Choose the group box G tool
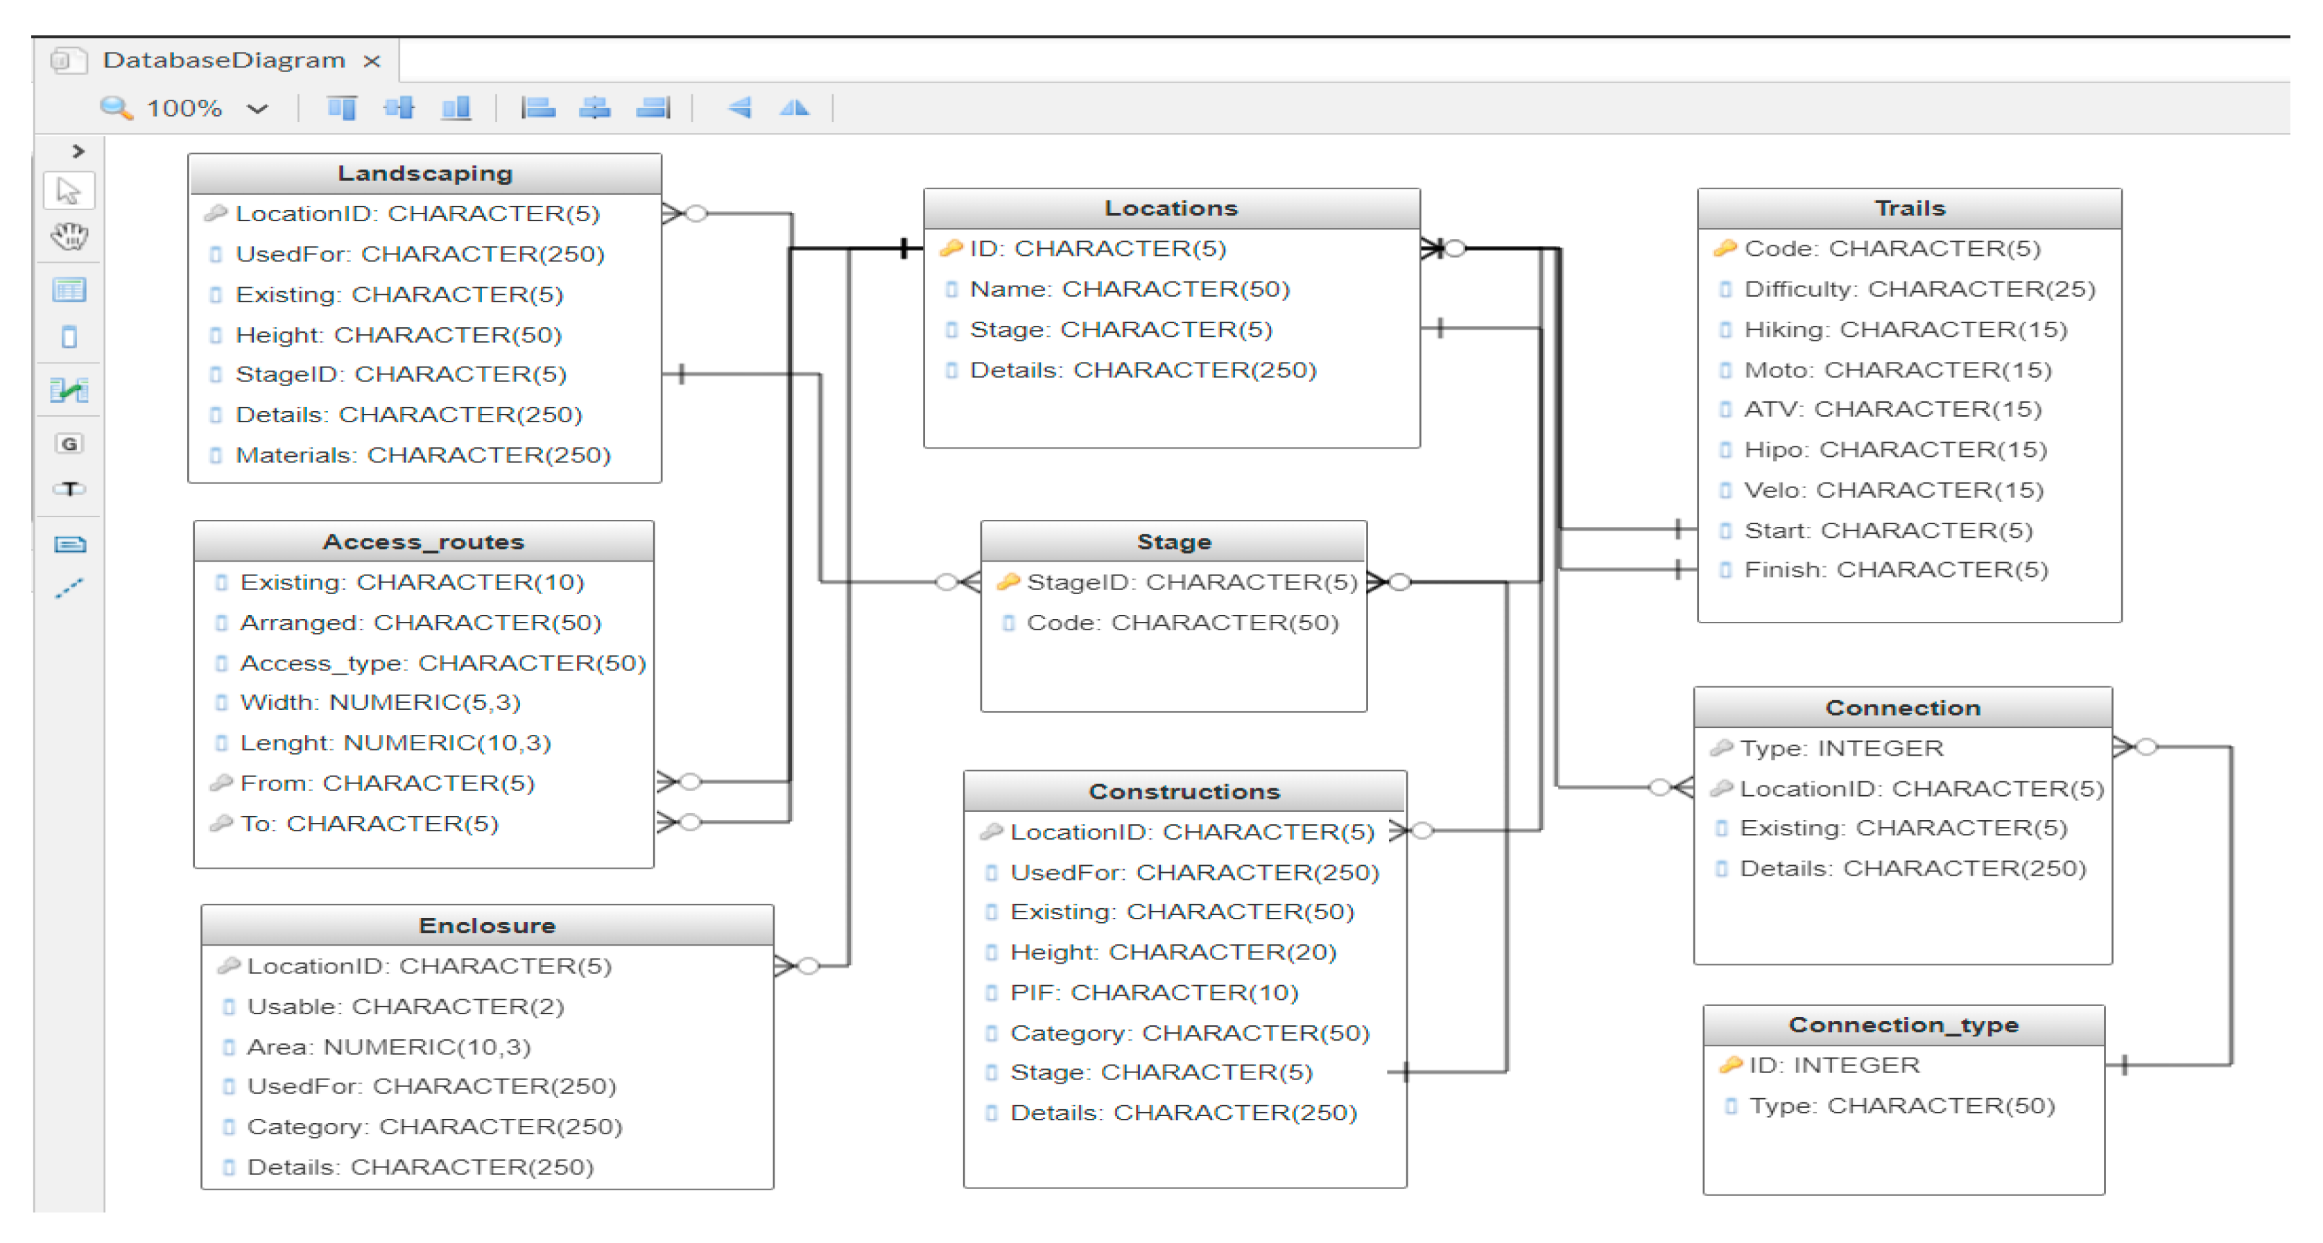2323x1243 pixels. pos(69,444)
